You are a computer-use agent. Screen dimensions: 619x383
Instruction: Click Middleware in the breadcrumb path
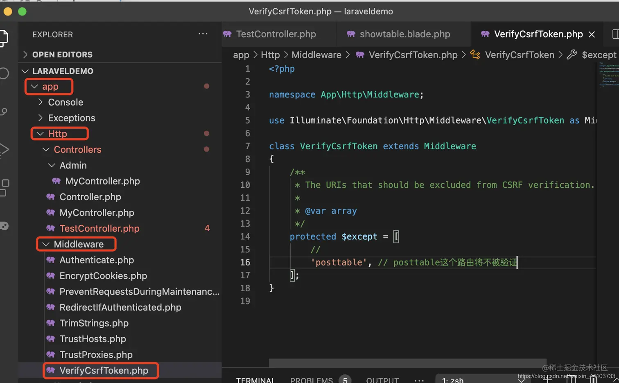[316, 55]
